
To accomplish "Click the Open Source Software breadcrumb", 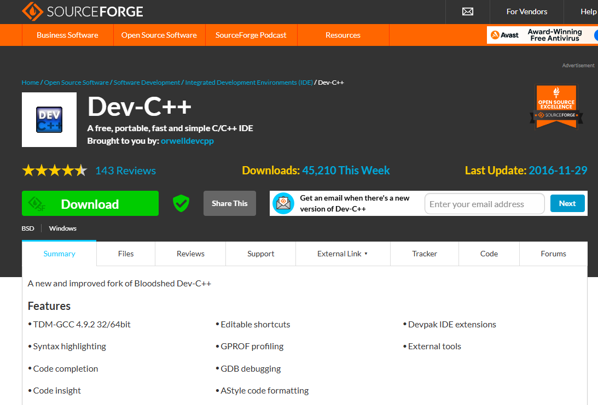I will 76,83.
